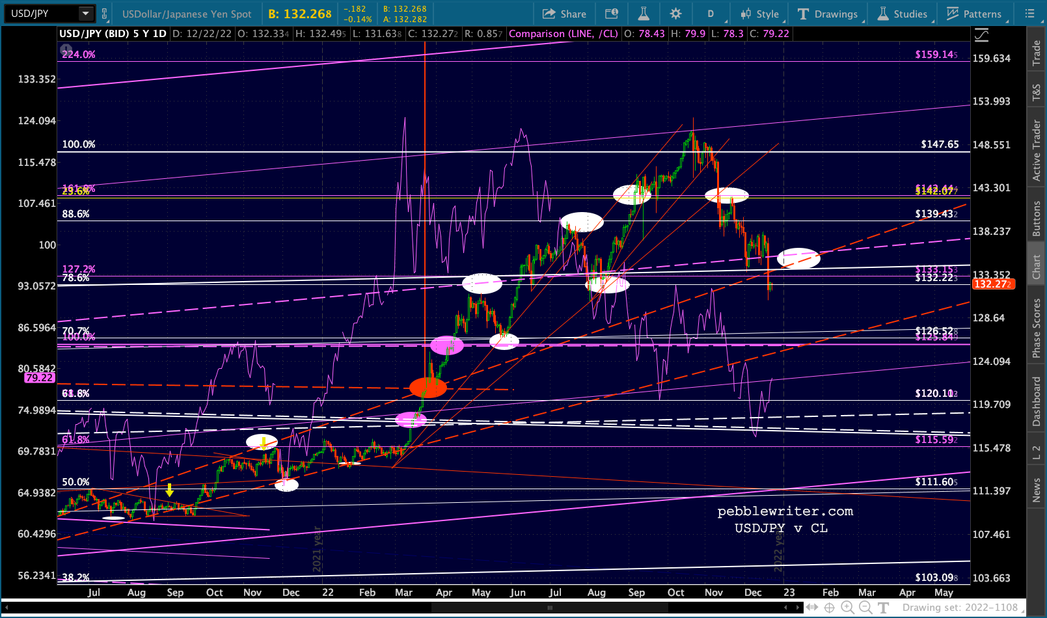
Task: Click the USD/JPY (BID) 5 Y 1D chart label
Action: [113, 34]
